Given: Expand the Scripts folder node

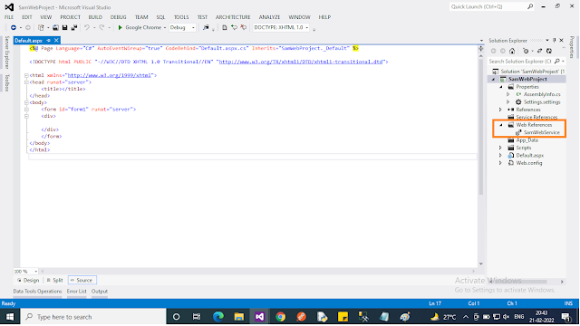Looking at the screenshot, I should click(x=500, y=148).
